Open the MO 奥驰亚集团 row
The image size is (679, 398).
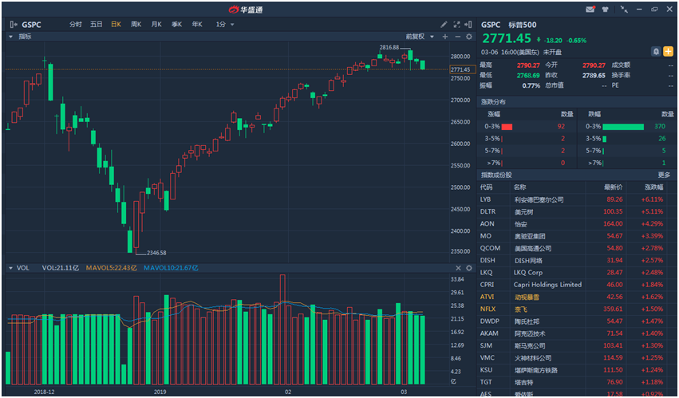click(x=576, y=236)
